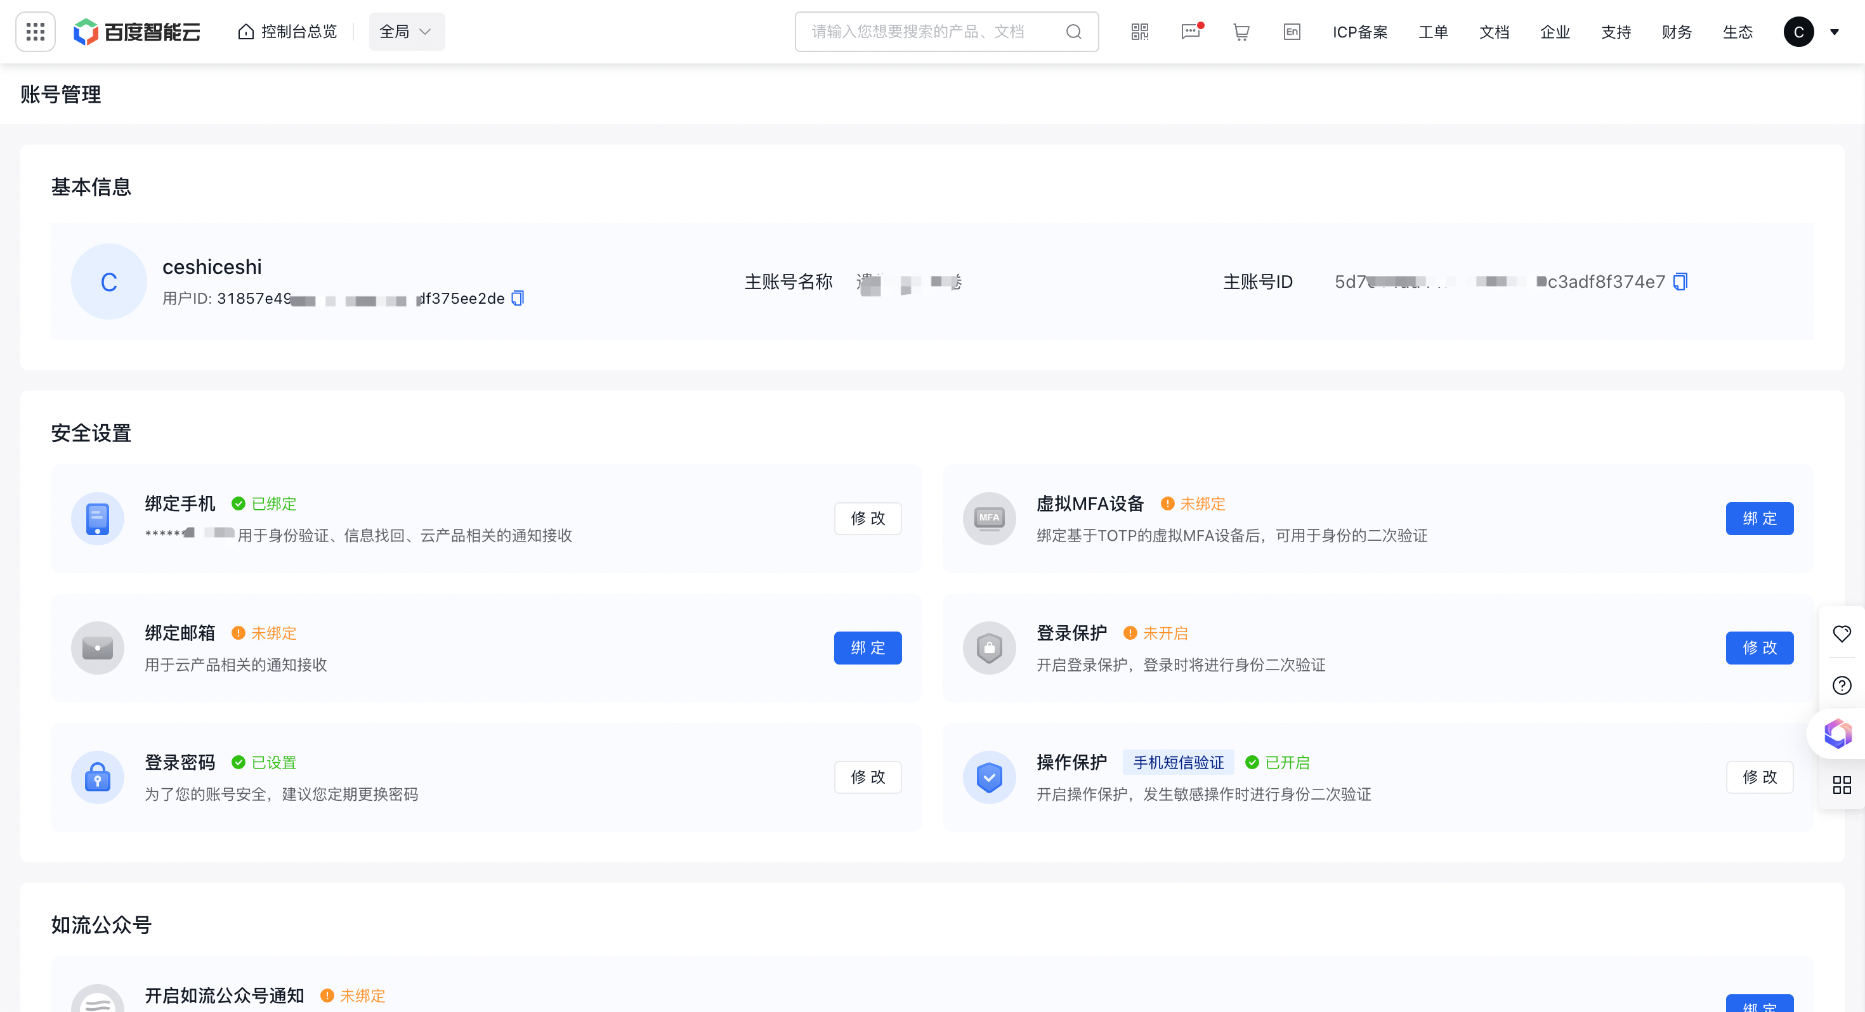Open 文档 menu item

[1494, 32]
